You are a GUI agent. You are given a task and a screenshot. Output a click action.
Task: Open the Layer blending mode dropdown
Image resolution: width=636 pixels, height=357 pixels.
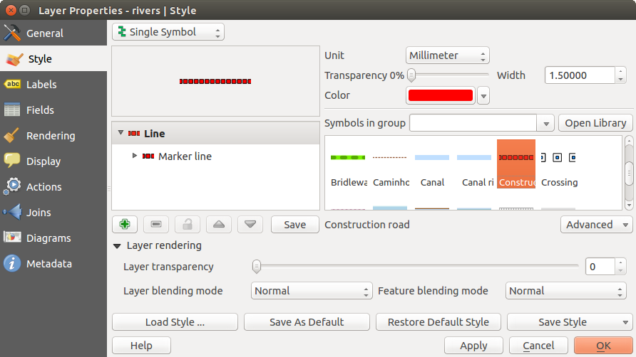312,291
